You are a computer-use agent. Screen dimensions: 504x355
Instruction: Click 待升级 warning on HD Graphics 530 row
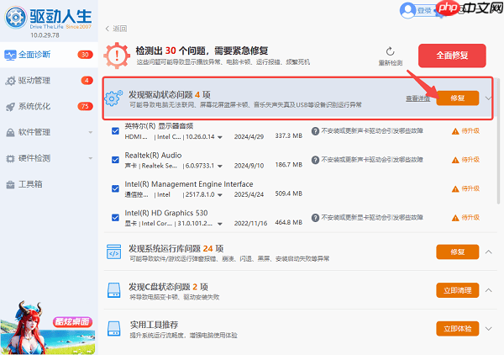[x=465, y=218]
